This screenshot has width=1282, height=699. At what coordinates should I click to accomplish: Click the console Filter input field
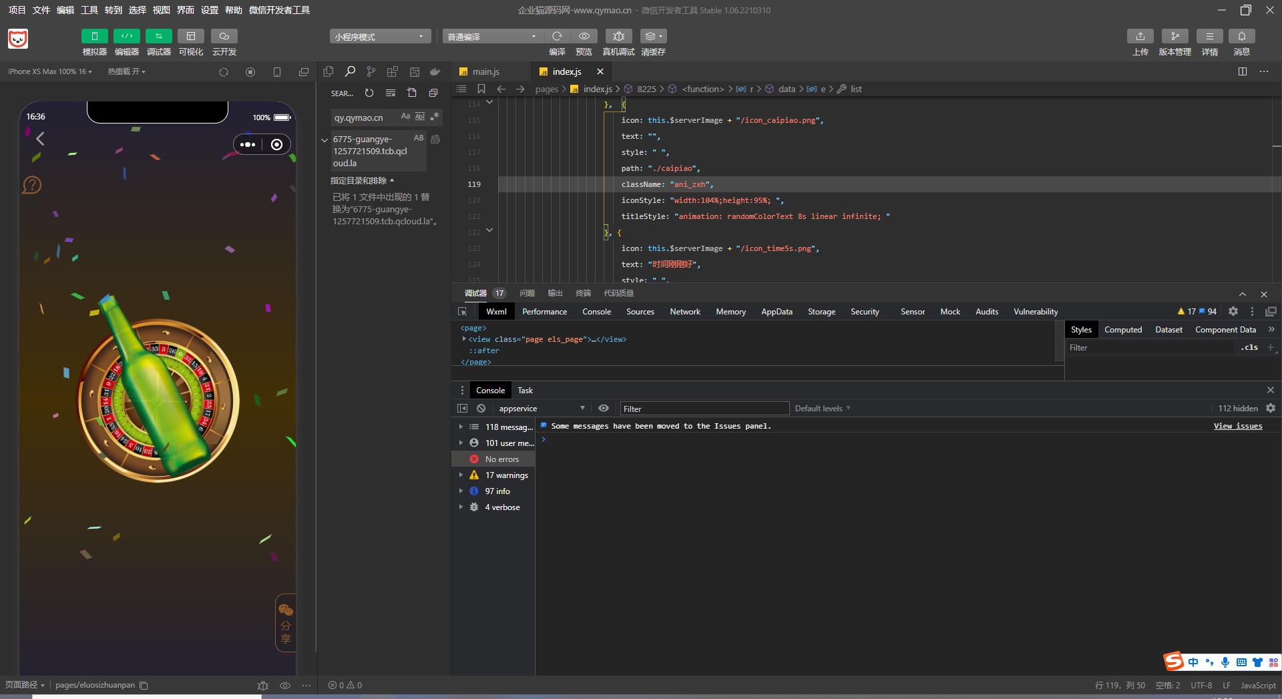point(704,409)
